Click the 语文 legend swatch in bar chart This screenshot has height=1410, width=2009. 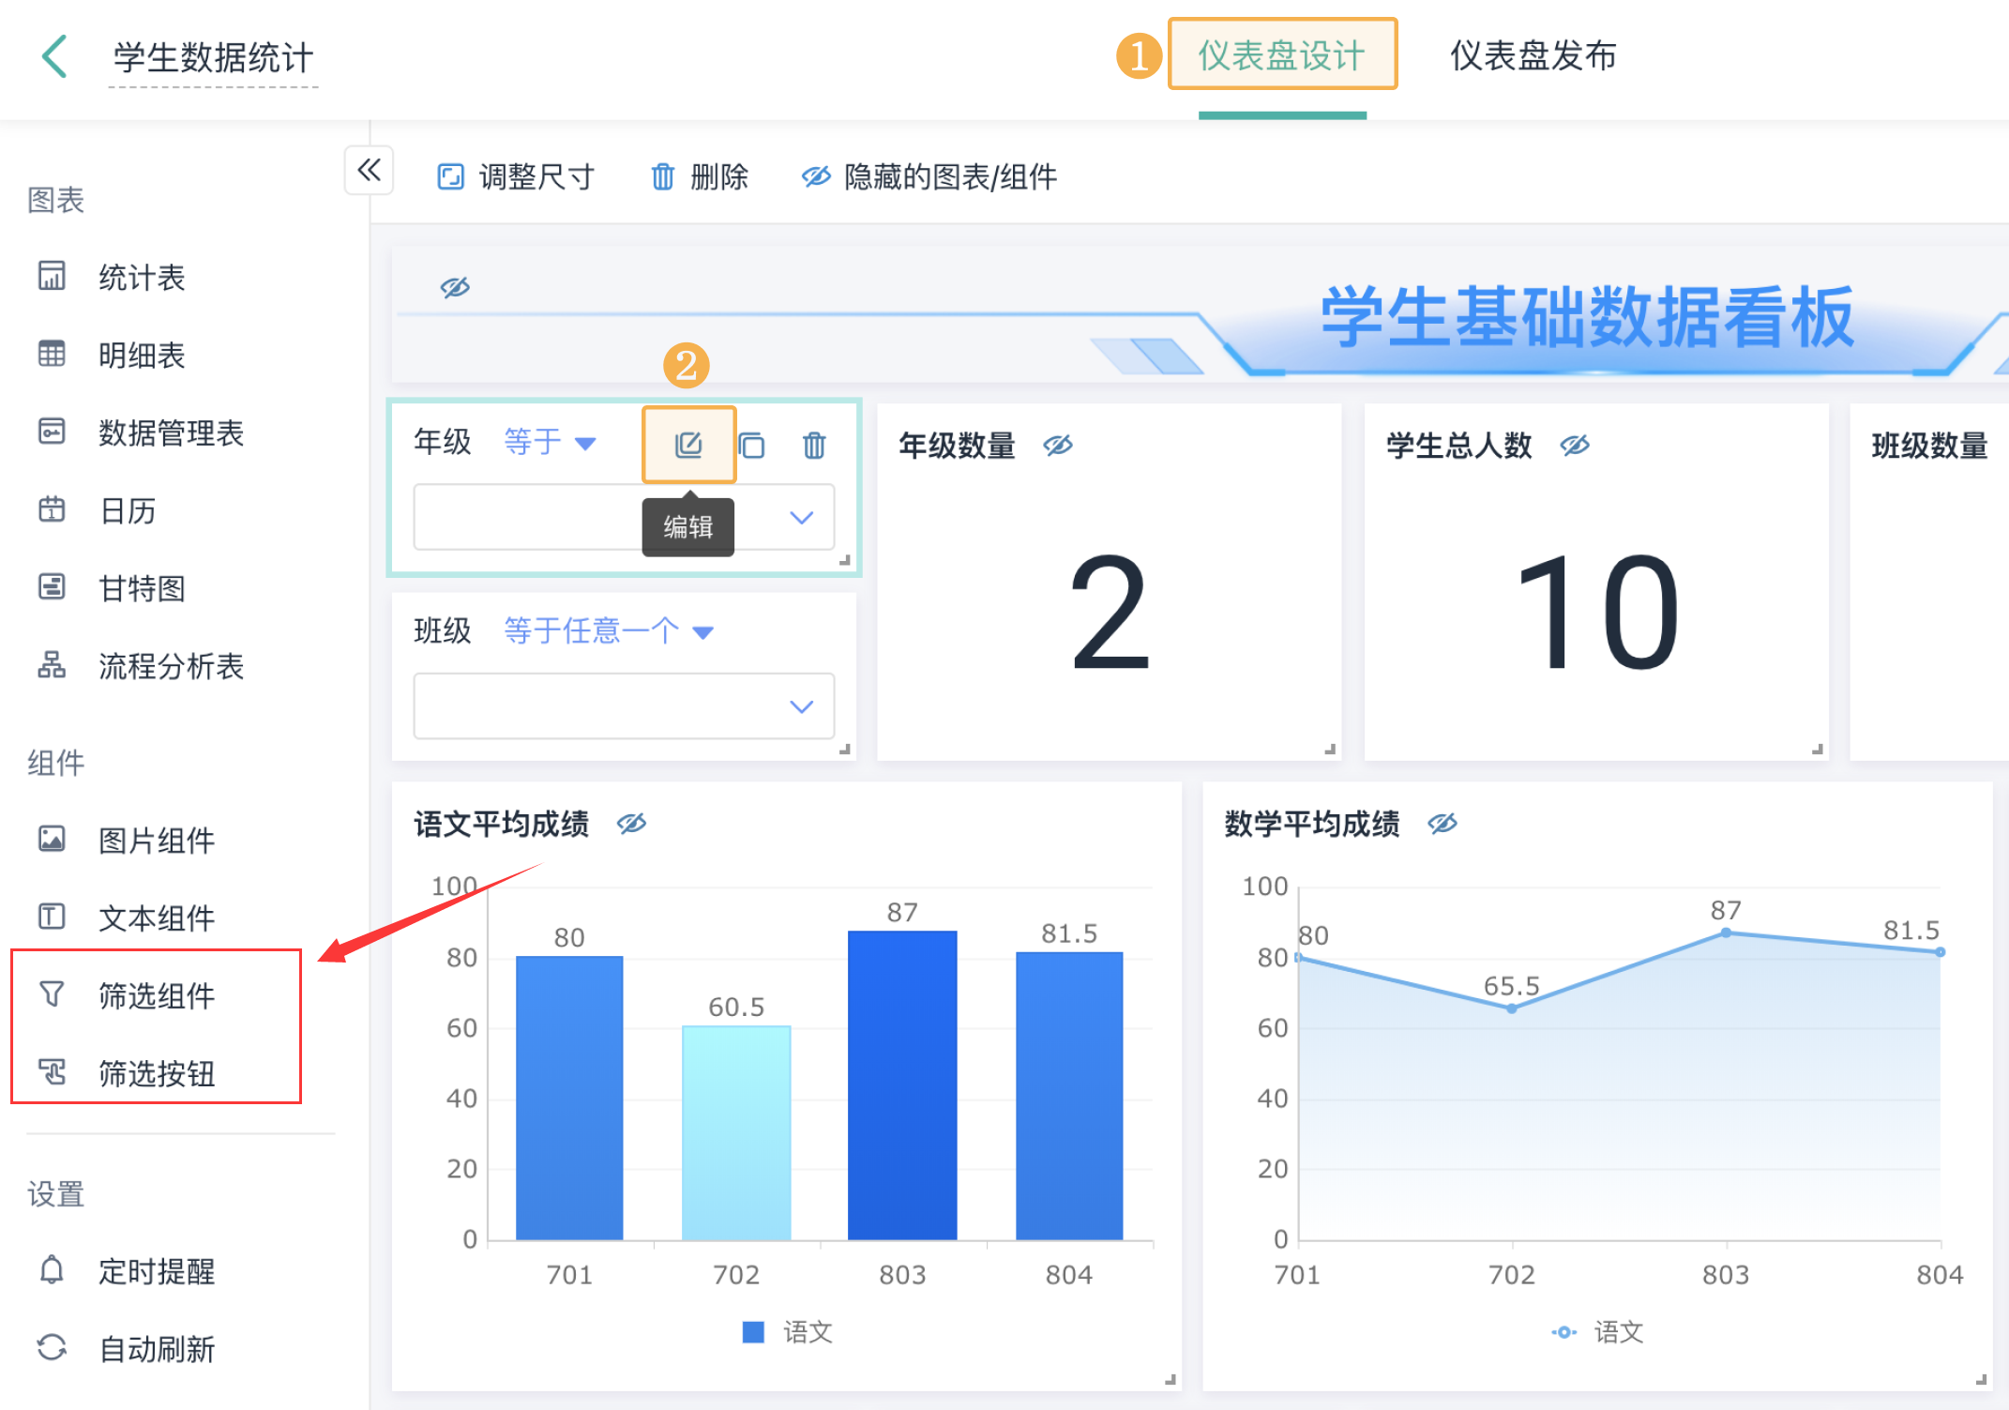pos(753,1332)
